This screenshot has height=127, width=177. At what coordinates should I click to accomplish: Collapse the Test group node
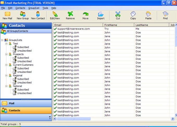pos(7,44)
